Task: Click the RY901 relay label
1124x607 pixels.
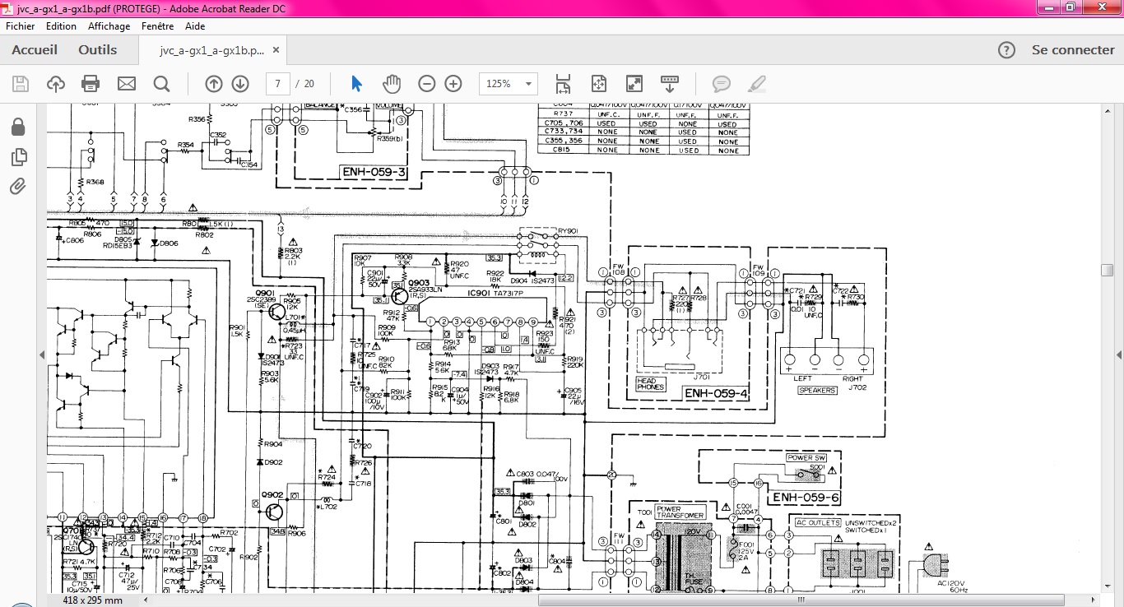Action: point(569,231)
